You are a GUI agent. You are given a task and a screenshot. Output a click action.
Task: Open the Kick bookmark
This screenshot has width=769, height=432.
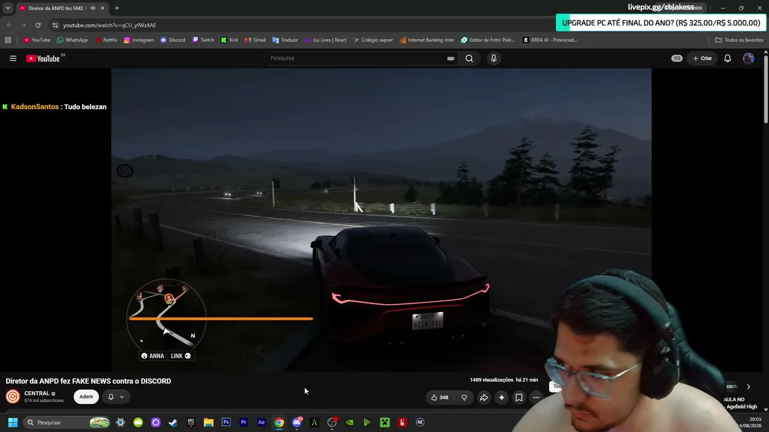point(229,40)
